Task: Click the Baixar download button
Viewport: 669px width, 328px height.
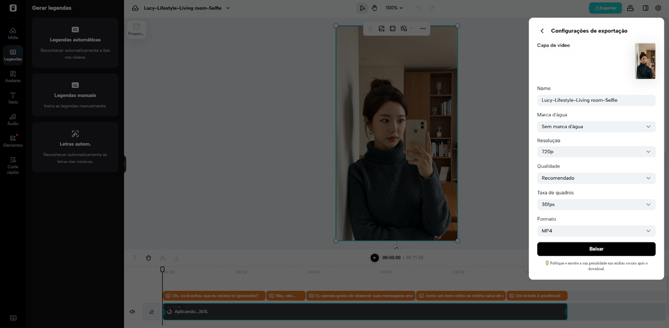Action: [x=596, y=249]
